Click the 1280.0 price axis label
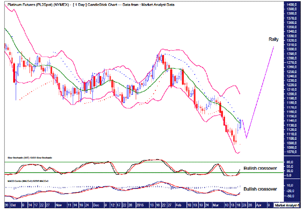Image resolution: width=301 pixels, height=210 pixels. tap(292, 58)
